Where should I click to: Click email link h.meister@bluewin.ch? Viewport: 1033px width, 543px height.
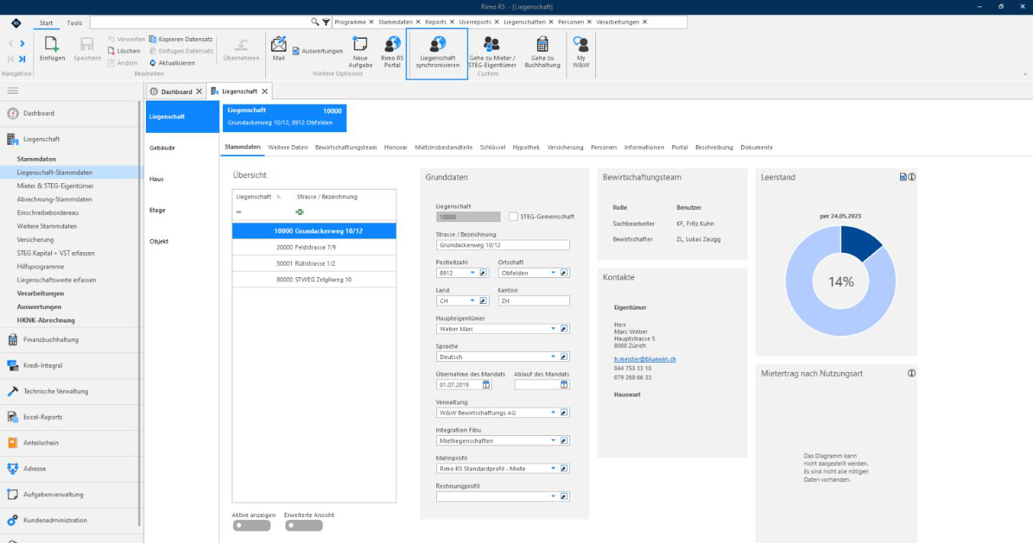click(644, 358)
